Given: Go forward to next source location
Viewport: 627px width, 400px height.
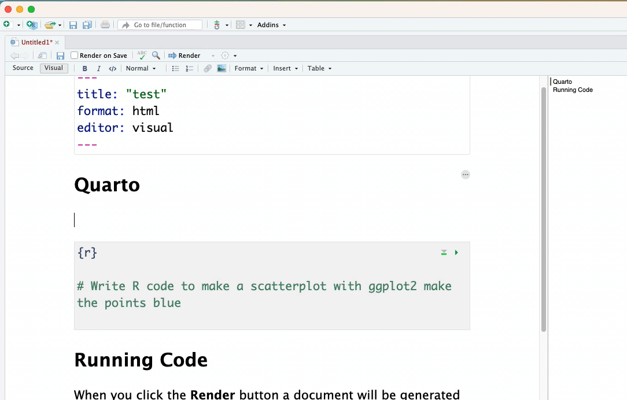Looking at the screenshot, I should (24, 55).
